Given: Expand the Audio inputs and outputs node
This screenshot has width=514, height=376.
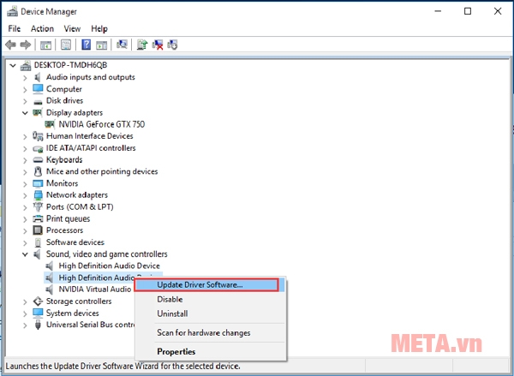Looking at the screenshot, I should 25,77.
